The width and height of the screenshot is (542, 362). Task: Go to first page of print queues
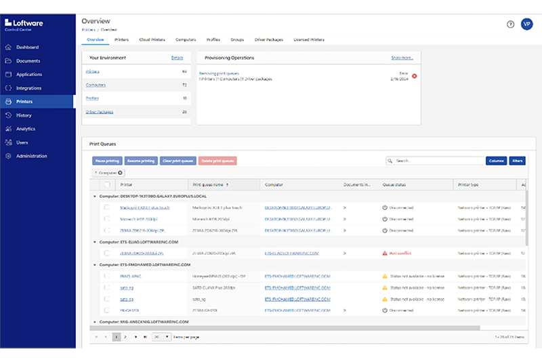pos(96,337)
